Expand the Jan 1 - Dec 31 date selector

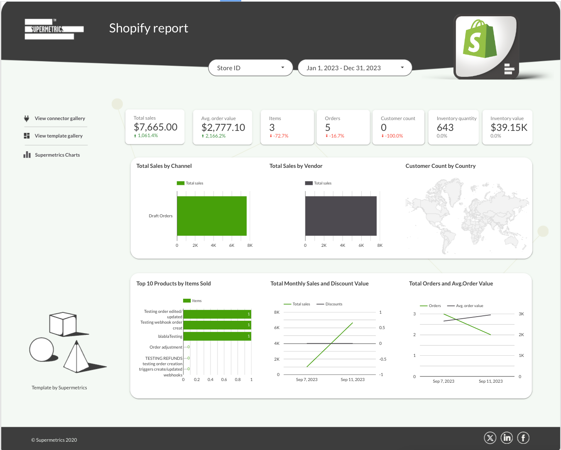click(x=355, y=67)
